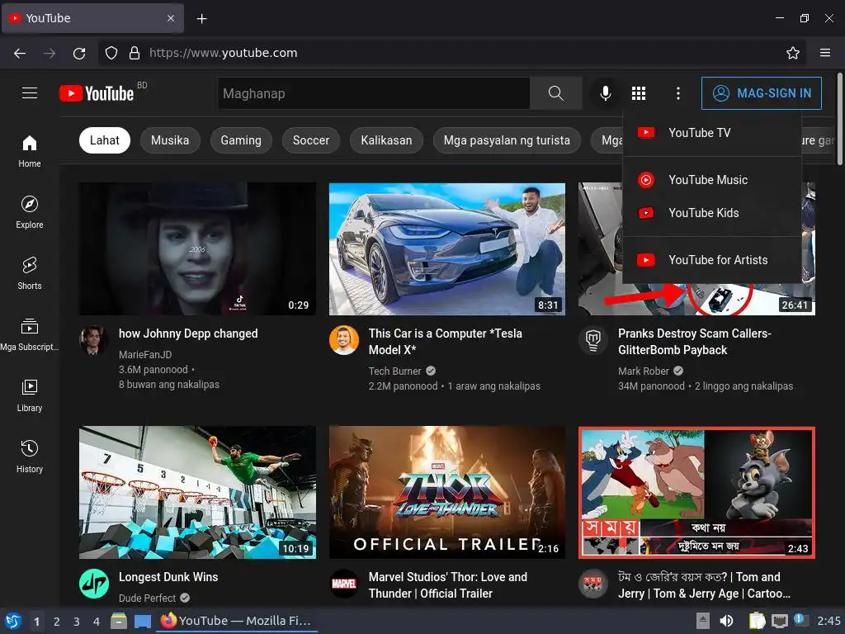
Task: Click 'This Car is a Computer' title
Action: click(445, 341)
